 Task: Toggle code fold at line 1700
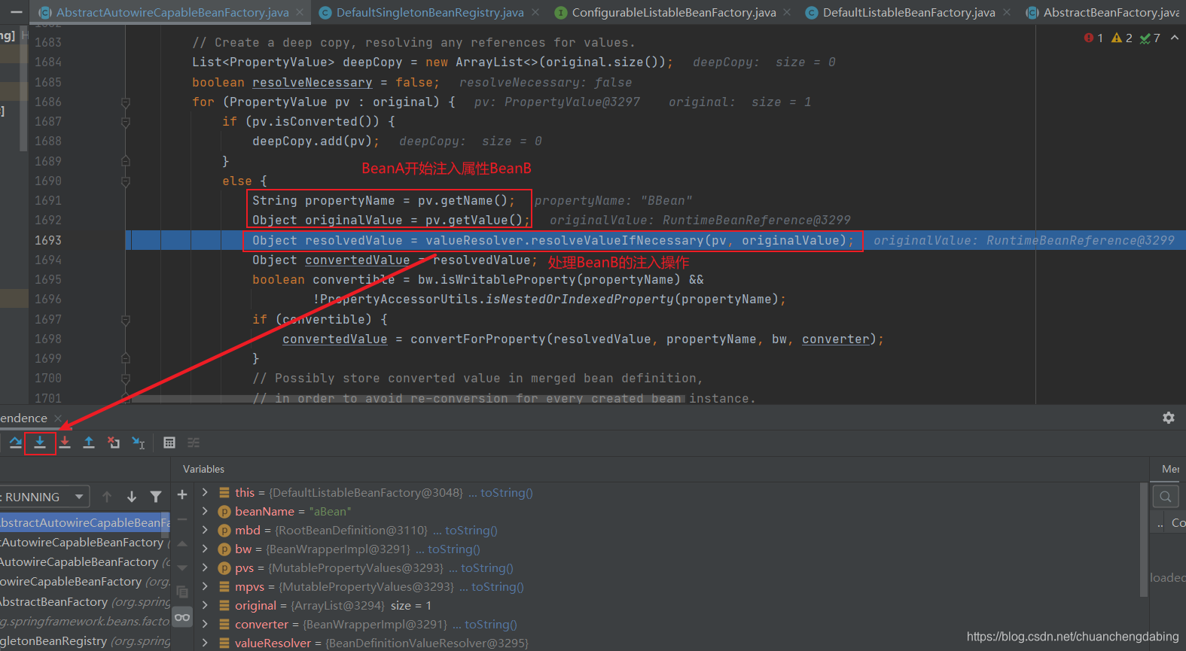click(x=126, y=379)
